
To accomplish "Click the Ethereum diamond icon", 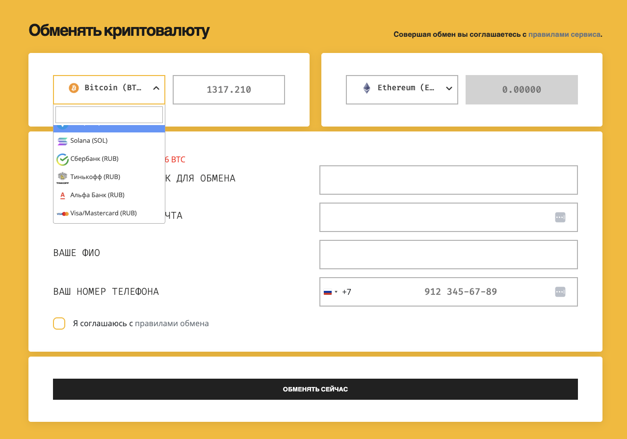I will point(366,88).
